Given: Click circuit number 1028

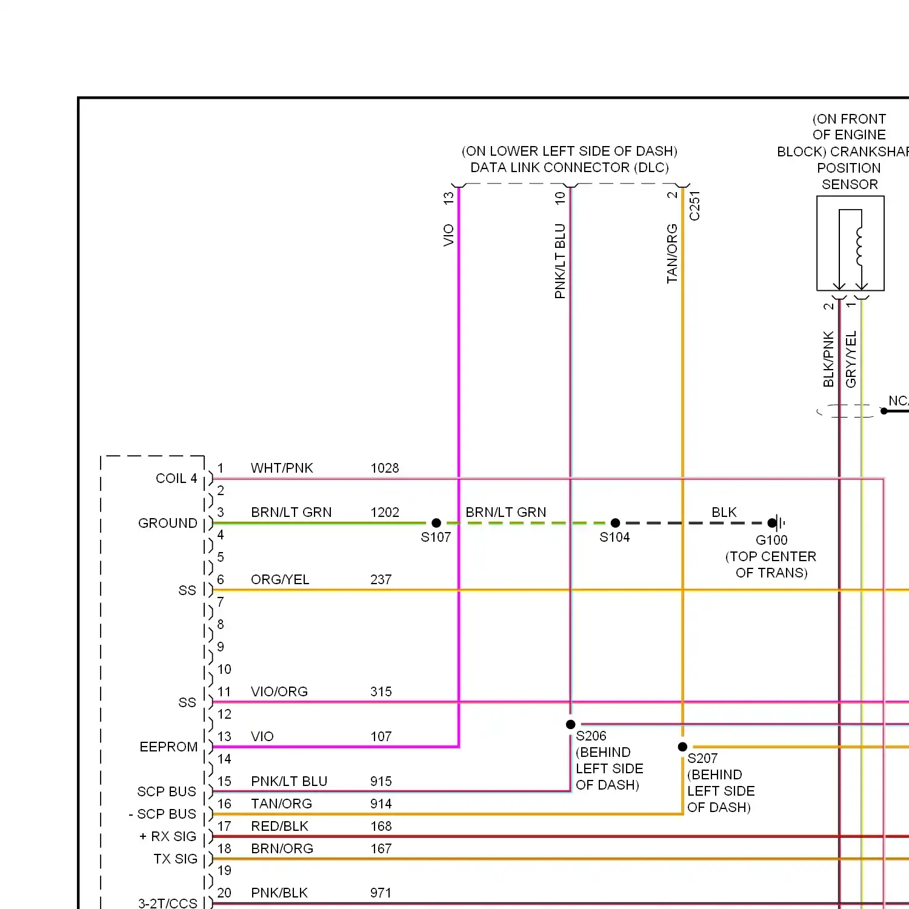Looking at the screenshot, I should (x=385, y=468).
